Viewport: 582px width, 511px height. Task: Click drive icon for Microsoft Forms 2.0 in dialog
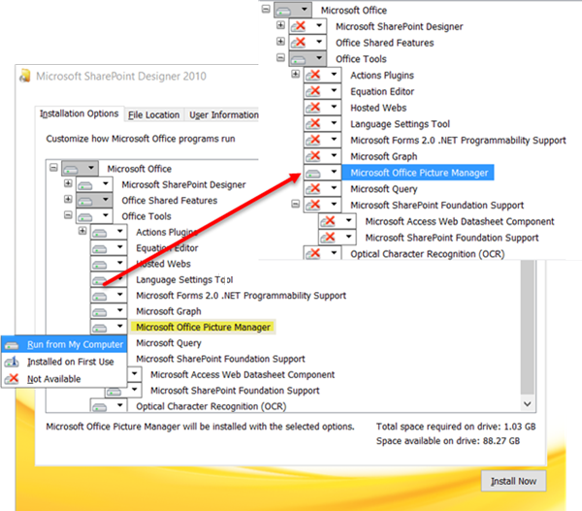tap(100, 297)
